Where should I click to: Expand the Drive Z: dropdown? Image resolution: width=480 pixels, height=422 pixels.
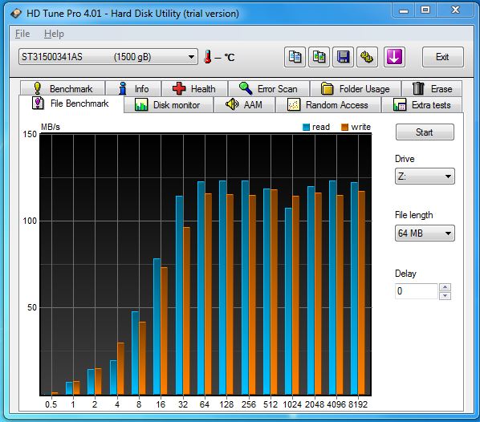click(425, 177)
